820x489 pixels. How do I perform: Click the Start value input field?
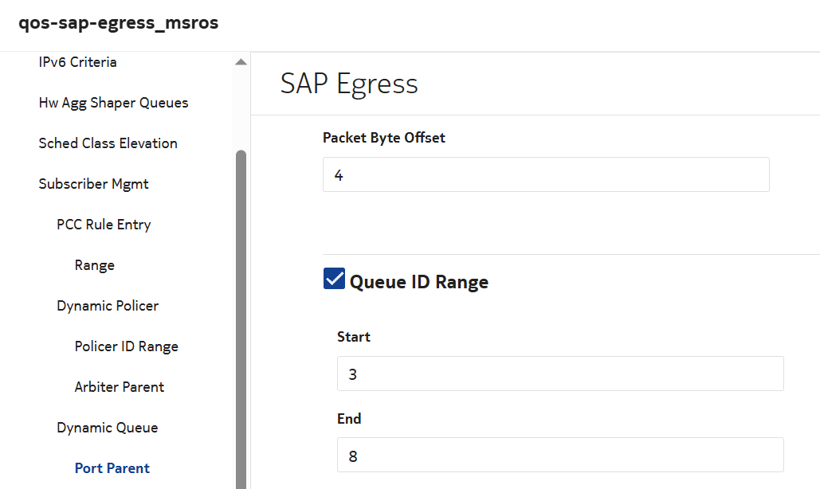click(559, 374)
